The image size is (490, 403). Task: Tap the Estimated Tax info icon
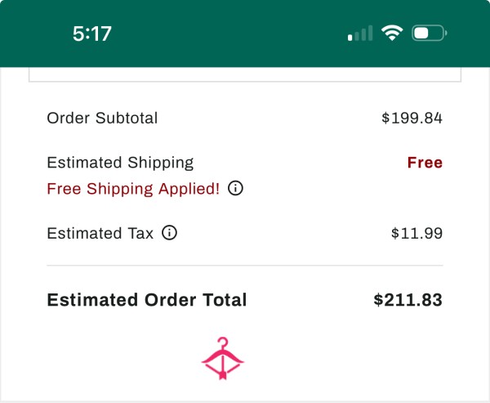tap(169, 233)
